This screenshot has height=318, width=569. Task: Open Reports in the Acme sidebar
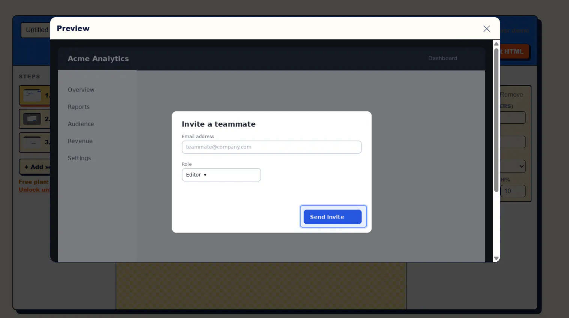pyautogui.click(x=78, y=107)
